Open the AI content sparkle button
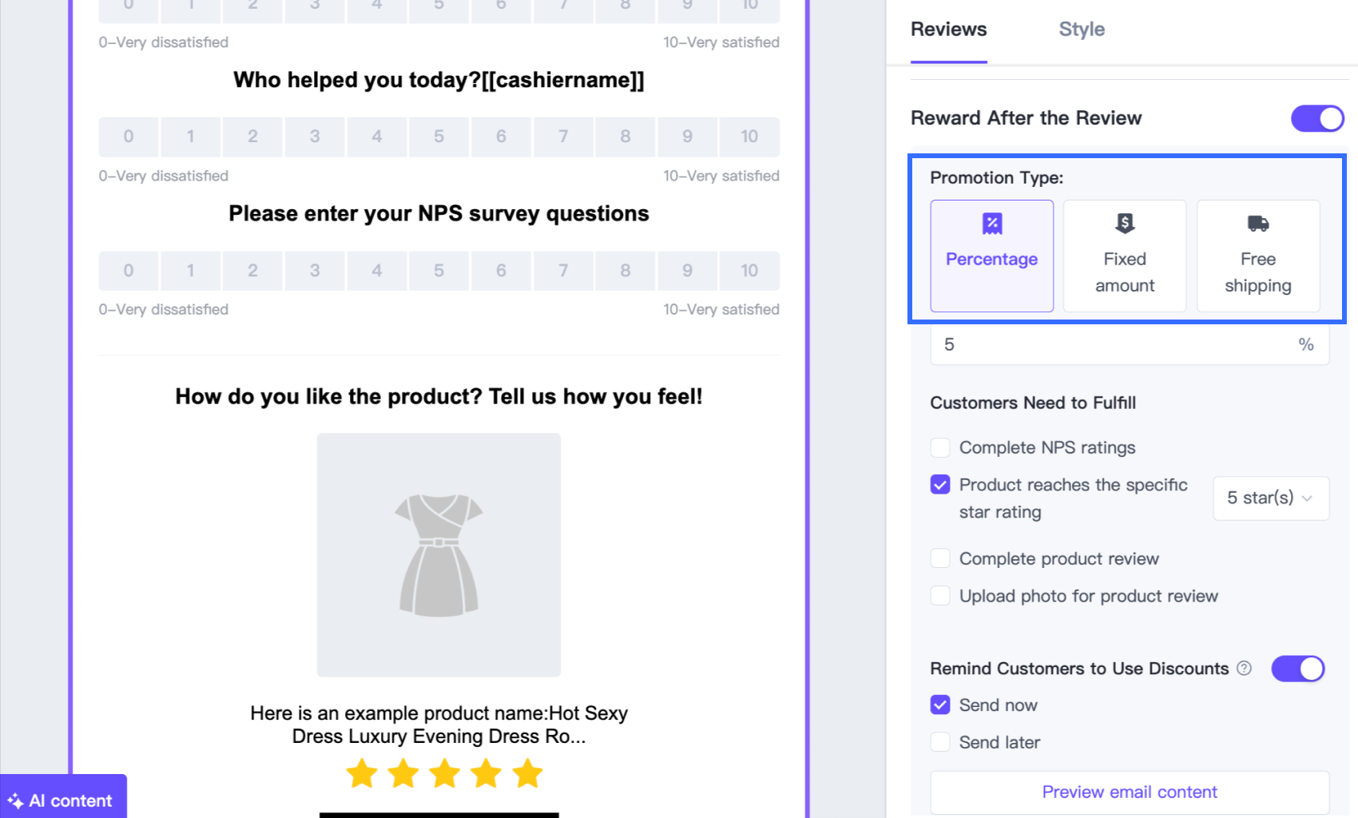 click(x=62, y=800)
